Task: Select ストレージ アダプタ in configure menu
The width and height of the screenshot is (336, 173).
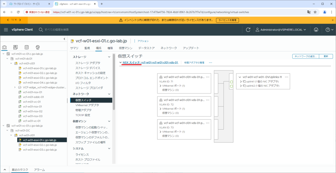Action: coord(88,63)
